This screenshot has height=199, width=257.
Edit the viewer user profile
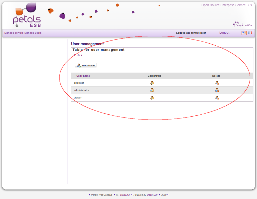tap(152, 98)
